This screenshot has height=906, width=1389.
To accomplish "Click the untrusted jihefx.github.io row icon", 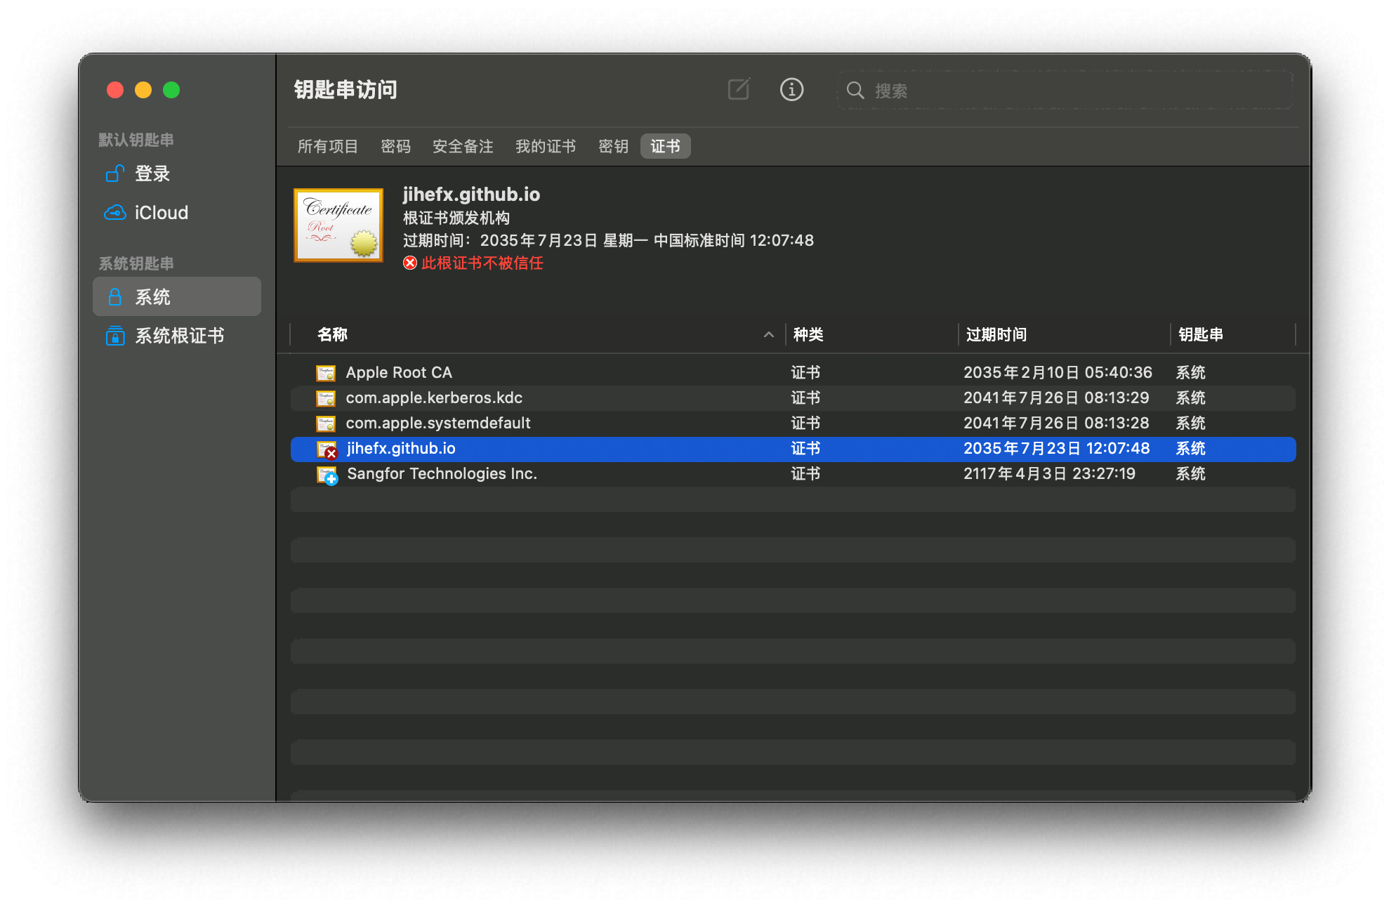I will pyautogui.click(x=327, y=449).
